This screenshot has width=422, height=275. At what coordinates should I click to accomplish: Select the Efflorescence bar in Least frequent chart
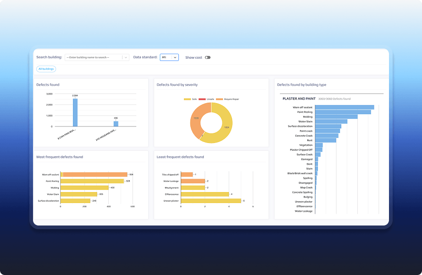(205, 194)
